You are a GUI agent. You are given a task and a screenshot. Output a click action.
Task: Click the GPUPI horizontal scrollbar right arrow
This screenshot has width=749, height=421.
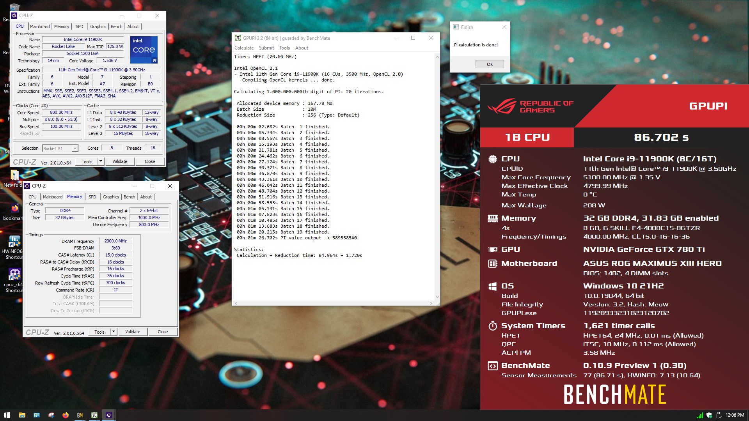tap(431, 303)
